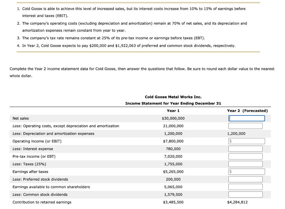
Task: Click the Year 1 EBIT value $7,800,000
Action: (x=173, y=141)
